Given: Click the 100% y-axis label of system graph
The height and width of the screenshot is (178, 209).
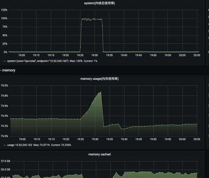Looking at the screenshot, I should coord(4,18).
